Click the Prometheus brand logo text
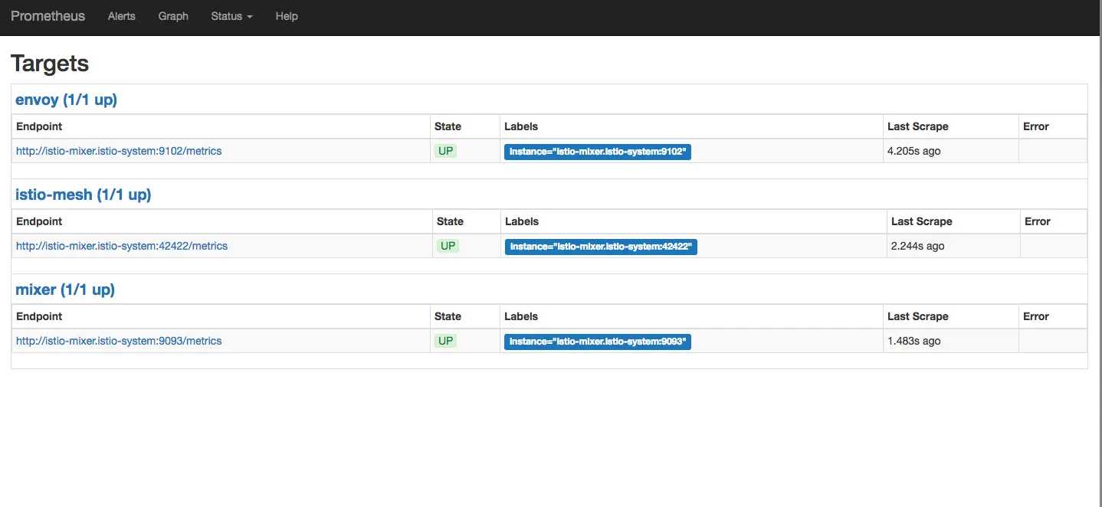This screenshot has height=507, width=1102. pyautogui.click(x=48, y=16)
